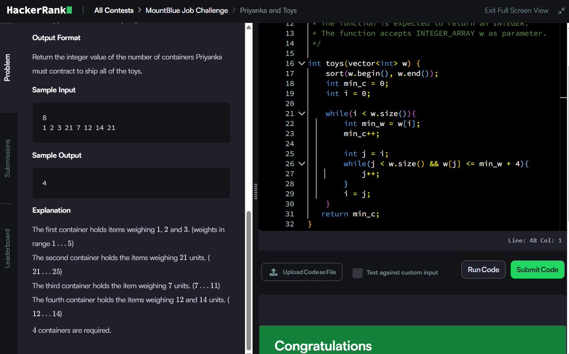Click the panel splitter drag handle

click(x=256, y=191)
